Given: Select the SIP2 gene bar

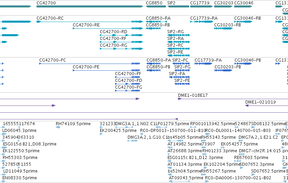Looking at the screenshot, I should click(x=178, y=6).
